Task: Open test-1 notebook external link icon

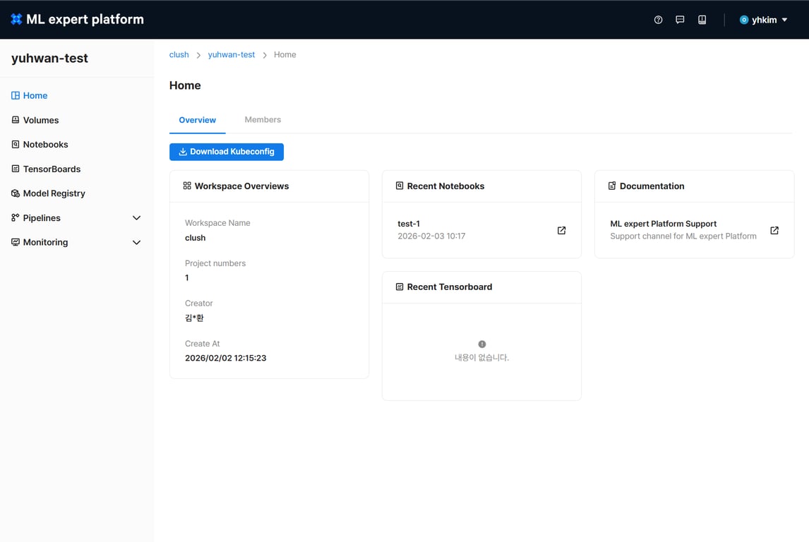Action: click(x=561, y=231)
